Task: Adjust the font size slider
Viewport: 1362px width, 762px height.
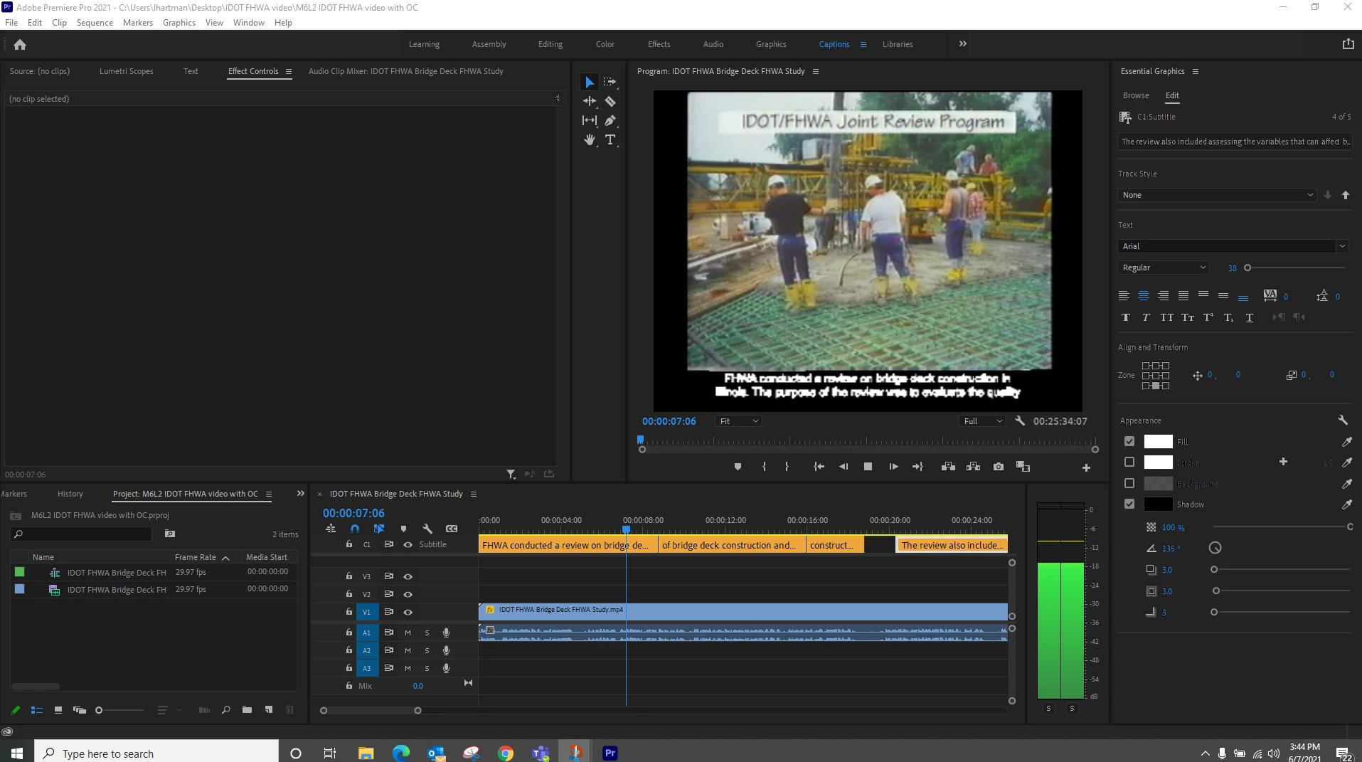Action: [x=1247, y=268]
